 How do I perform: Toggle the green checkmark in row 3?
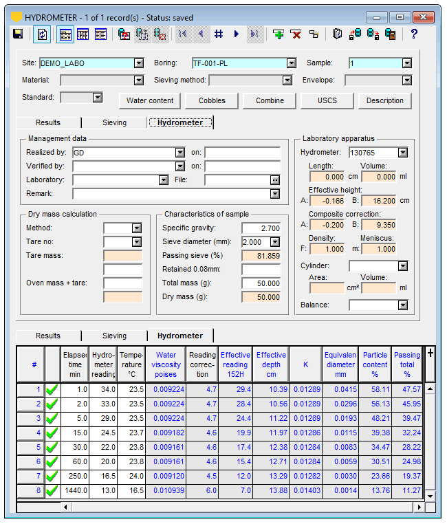tap(52, 418)
